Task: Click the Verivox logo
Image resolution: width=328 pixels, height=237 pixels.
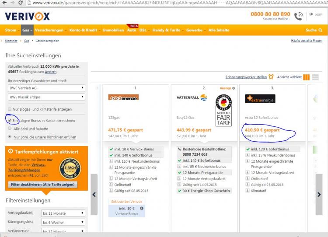Action: 28,16
